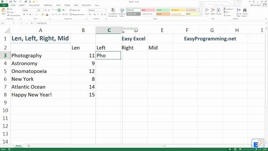Image resolution: width=268 pixels, height=151 pixels.
Task: Add a new sheet with plus icon
Action: coord(29,146)
